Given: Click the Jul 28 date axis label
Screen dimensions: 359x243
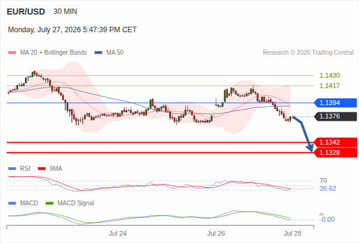Looking at the screenshot, I should click(x=293, y=233).
